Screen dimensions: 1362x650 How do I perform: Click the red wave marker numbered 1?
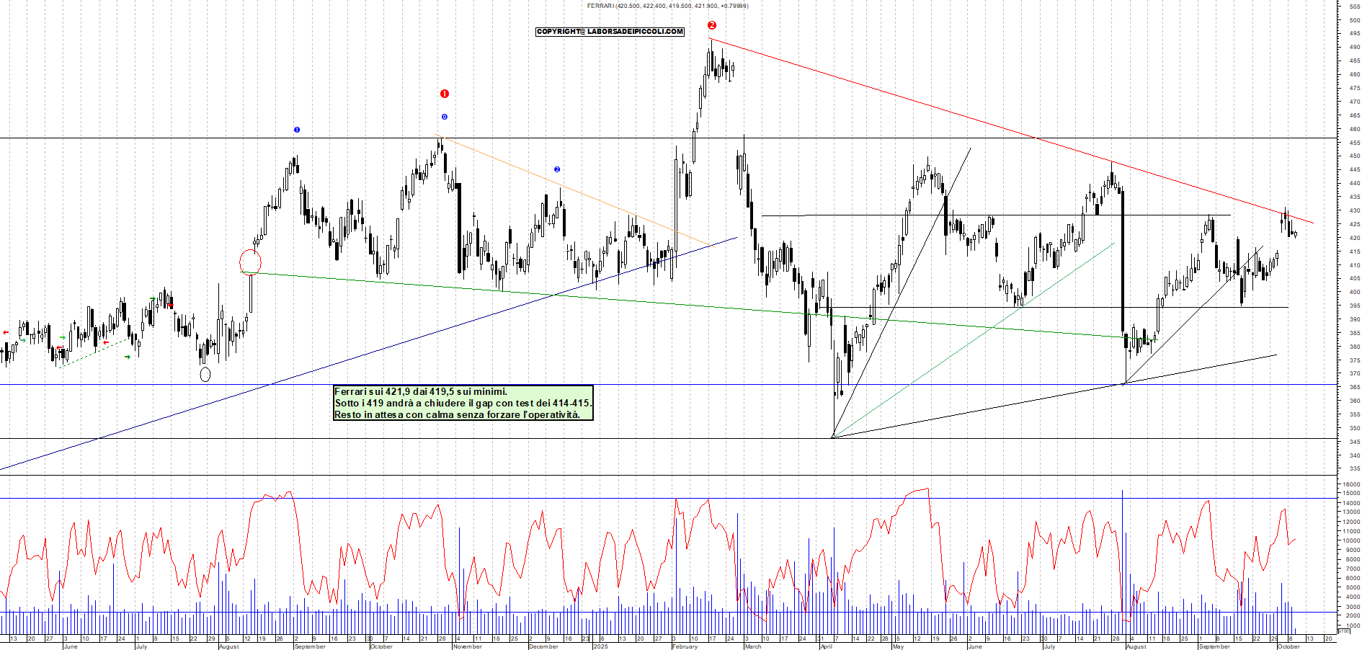pyautogui.click(x=445, y=94)
